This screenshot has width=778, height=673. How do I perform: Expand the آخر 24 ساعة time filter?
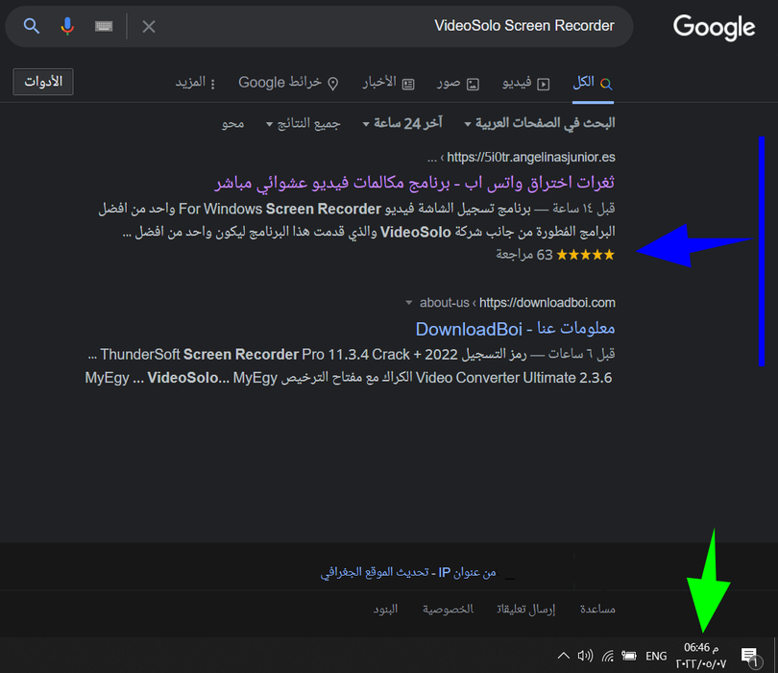(x=402, y=123)
